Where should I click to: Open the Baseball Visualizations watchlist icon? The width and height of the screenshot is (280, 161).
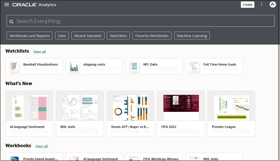[14, 67]
